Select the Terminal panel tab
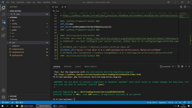This screenshot has height=108, width=192. click(x=57, y=67)
